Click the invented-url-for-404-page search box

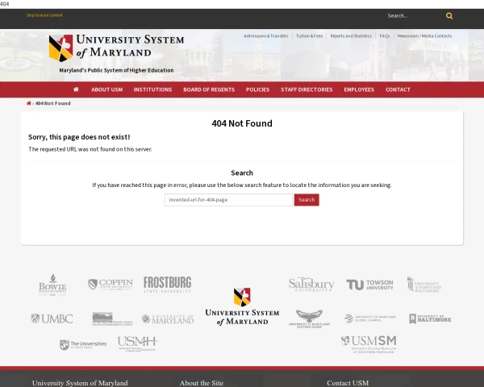(228, 200)
